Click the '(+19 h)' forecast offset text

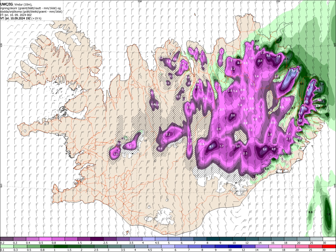pos(37,18)
